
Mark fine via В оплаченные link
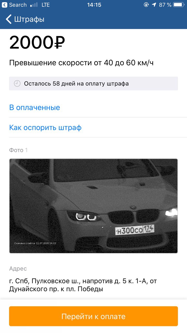point(35,107)
